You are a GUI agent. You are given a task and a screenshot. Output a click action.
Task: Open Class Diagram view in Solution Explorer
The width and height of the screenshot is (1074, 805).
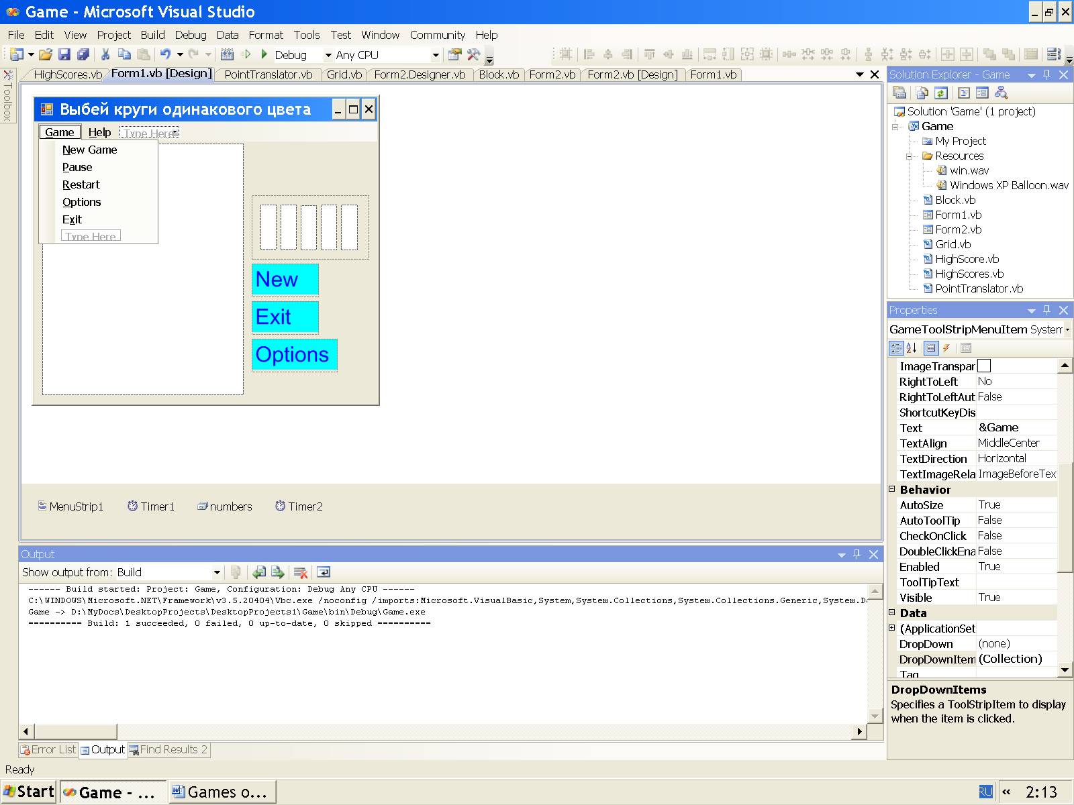(x=1001, y=93)
